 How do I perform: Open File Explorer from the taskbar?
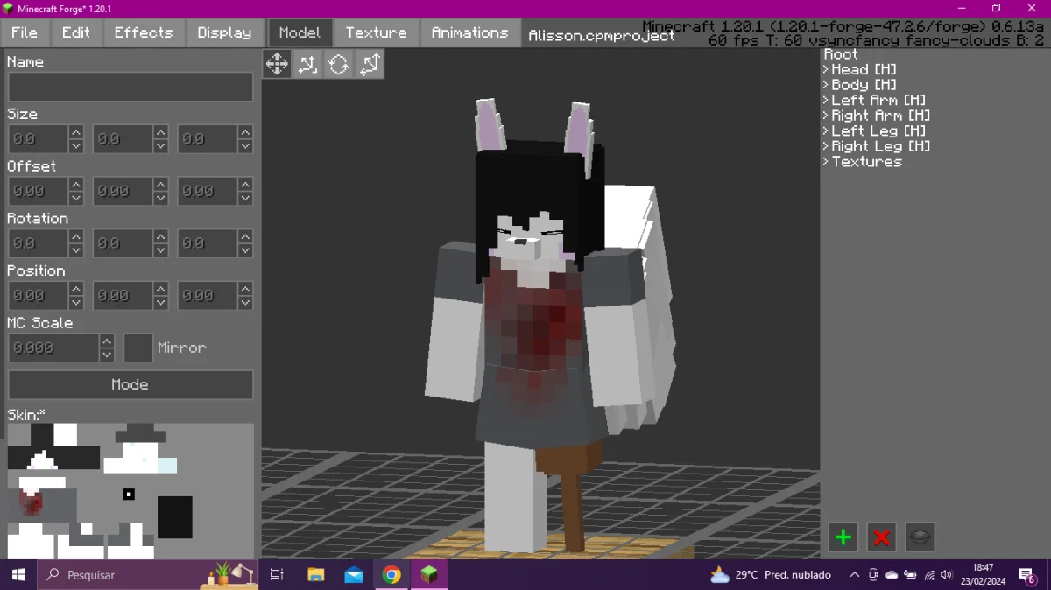pos(316,575)
